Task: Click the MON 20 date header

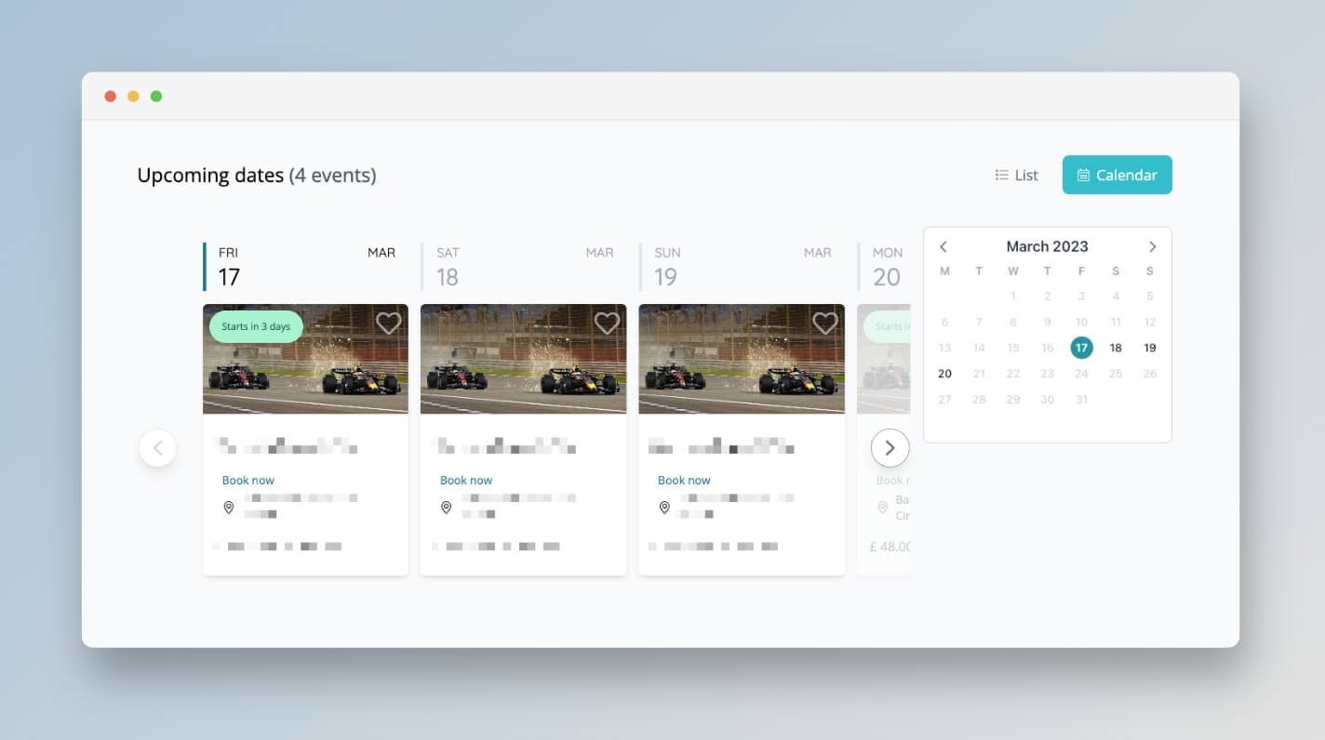Action: click(x=884, y=266)
